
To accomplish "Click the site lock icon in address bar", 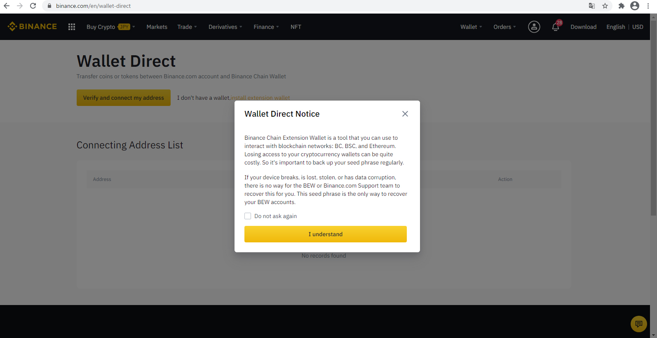I will (x=49, y=6).
